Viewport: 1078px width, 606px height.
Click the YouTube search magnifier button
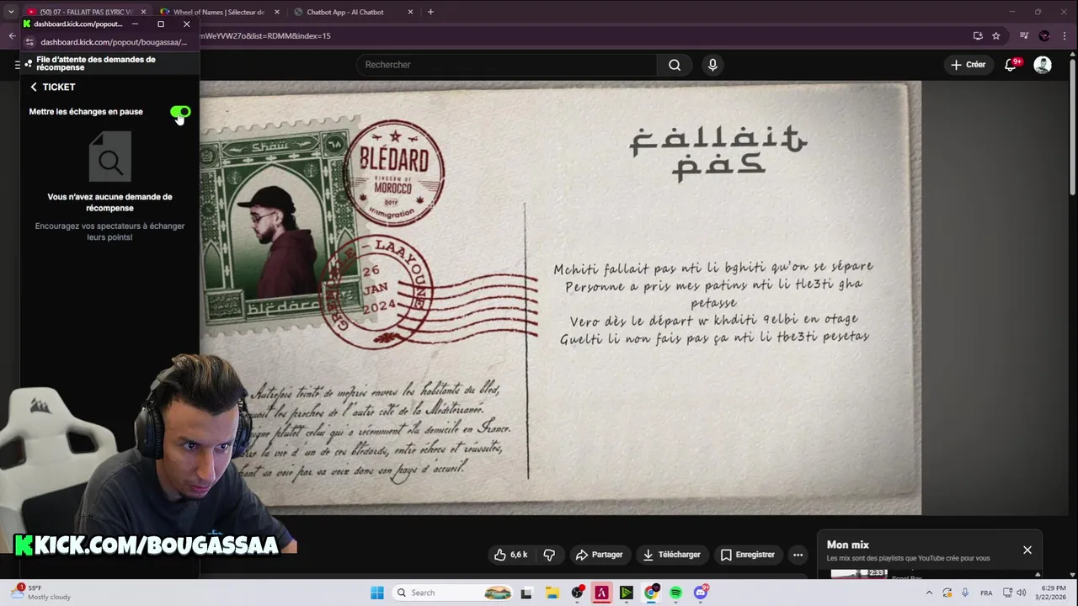(675, 65)
